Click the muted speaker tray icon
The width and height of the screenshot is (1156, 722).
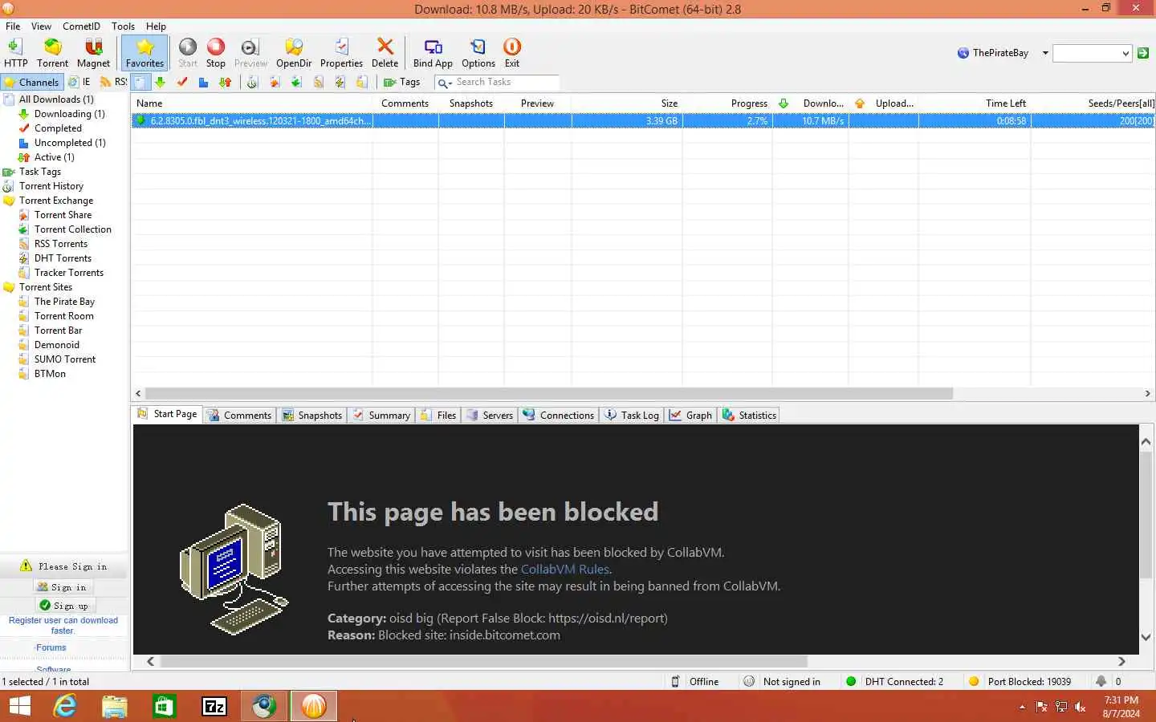[x=1081, y=707]
